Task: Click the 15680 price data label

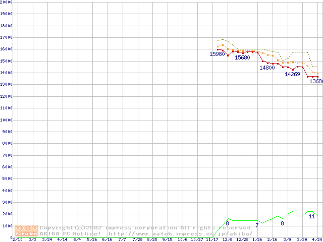Action: pos(242,57)
